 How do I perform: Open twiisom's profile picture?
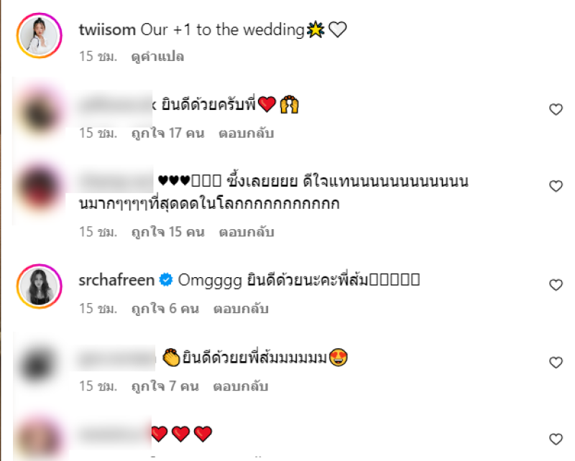pos(40,36)
